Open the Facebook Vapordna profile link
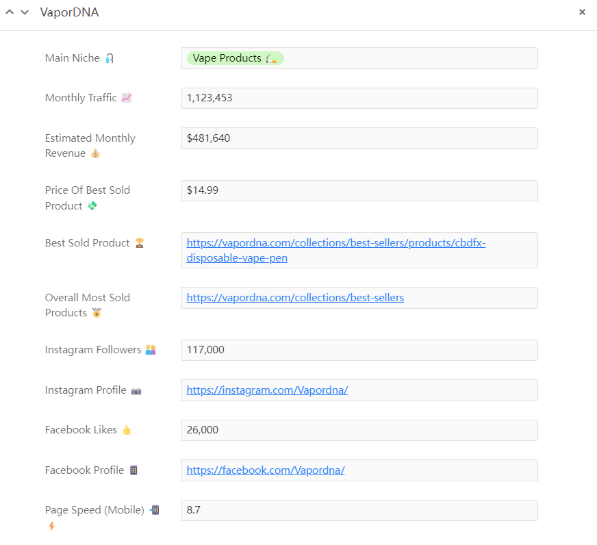 (266, 470)
